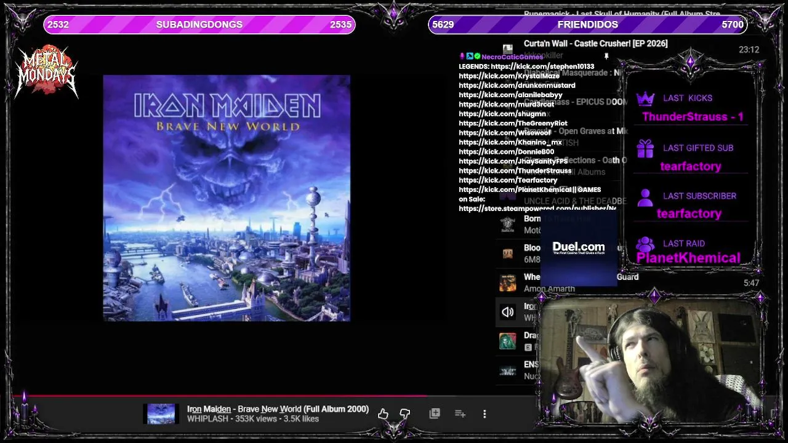Click the now-playing speaker icon in queue

tap(508, 312)
